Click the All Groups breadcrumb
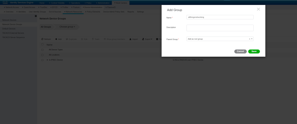Screen dimensions: 297x124 pyautogui.click(x=46, y=27)
